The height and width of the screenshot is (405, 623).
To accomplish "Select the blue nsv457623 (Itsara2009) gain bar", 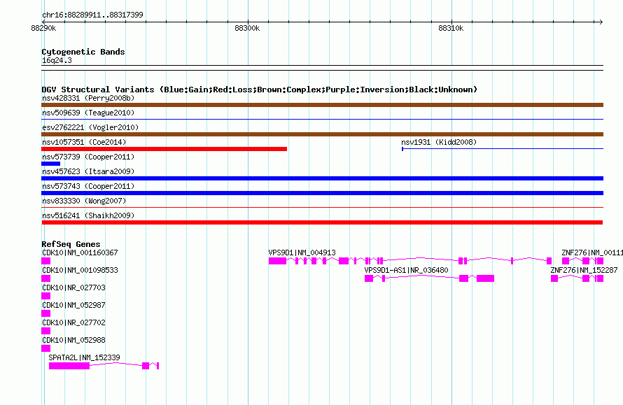I will click(x=322, y=178).
